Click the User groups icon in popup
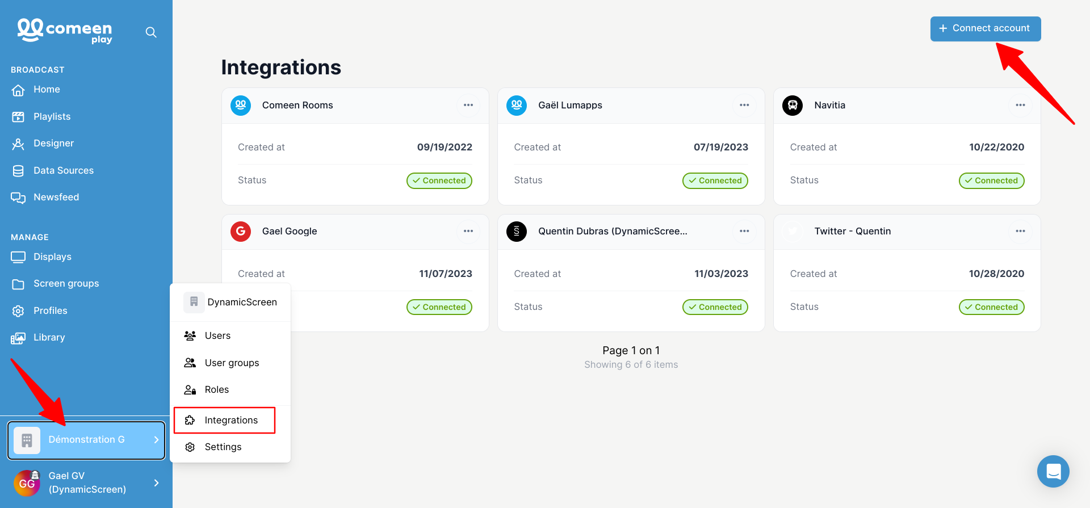The width and height of the screenshot is (1090, 508). pyautogui.click(x=190, y=363)
